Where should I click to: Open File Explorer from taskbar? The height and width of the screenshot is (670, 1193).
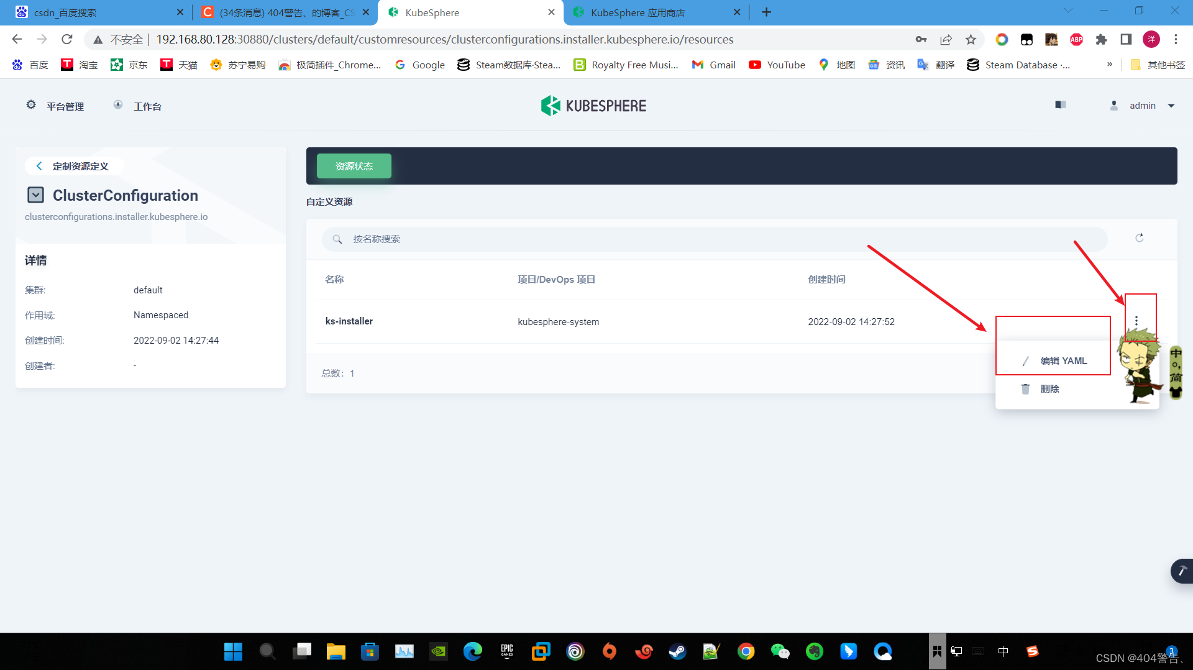(x=336, y=651)
